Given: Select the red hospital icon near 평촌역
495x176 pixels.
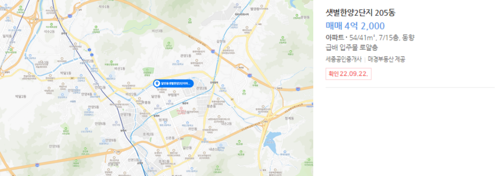Looking at the screenshot, I should click(181, 108).
